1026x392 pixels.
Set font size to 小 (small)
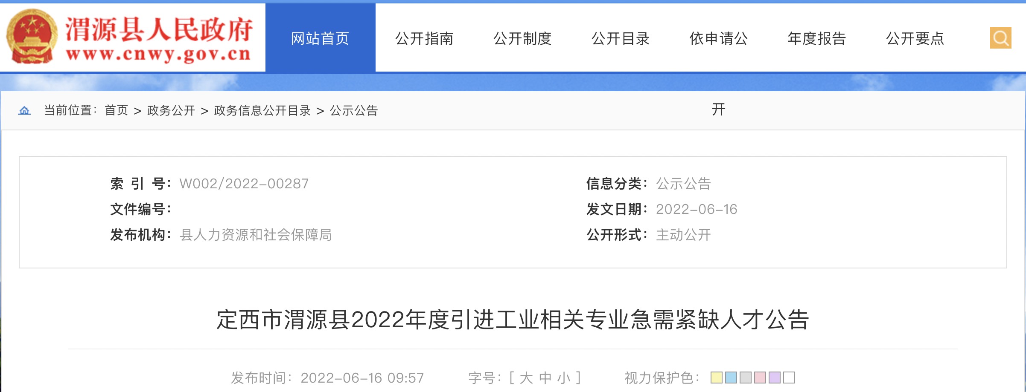564,378
